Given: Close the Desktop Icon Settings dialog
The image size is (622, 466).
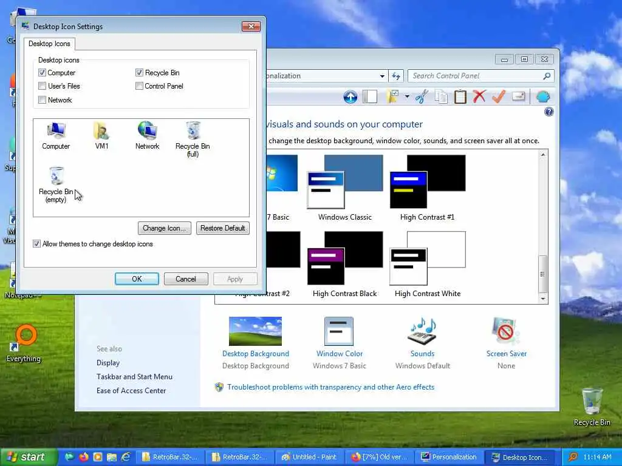Looking at the screenshot, I should click(251, 27).
